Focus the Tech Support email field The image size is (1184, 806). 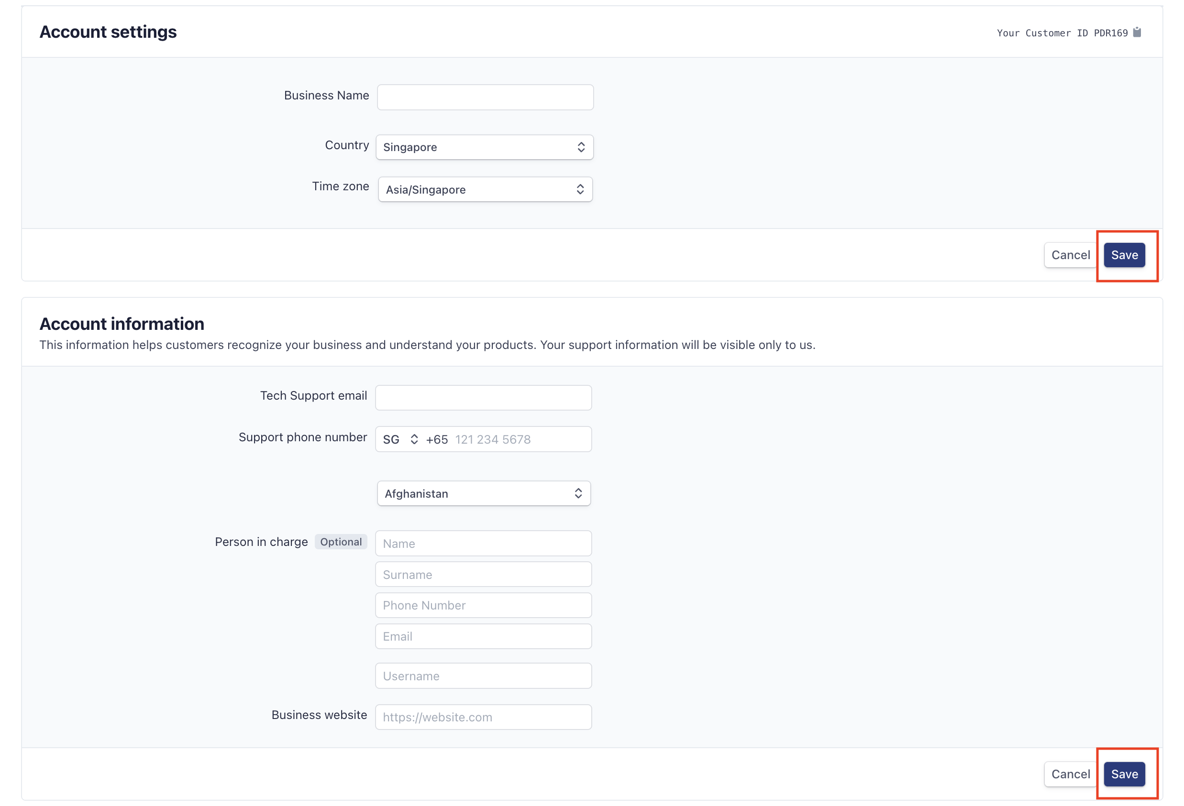click(483, 398)
